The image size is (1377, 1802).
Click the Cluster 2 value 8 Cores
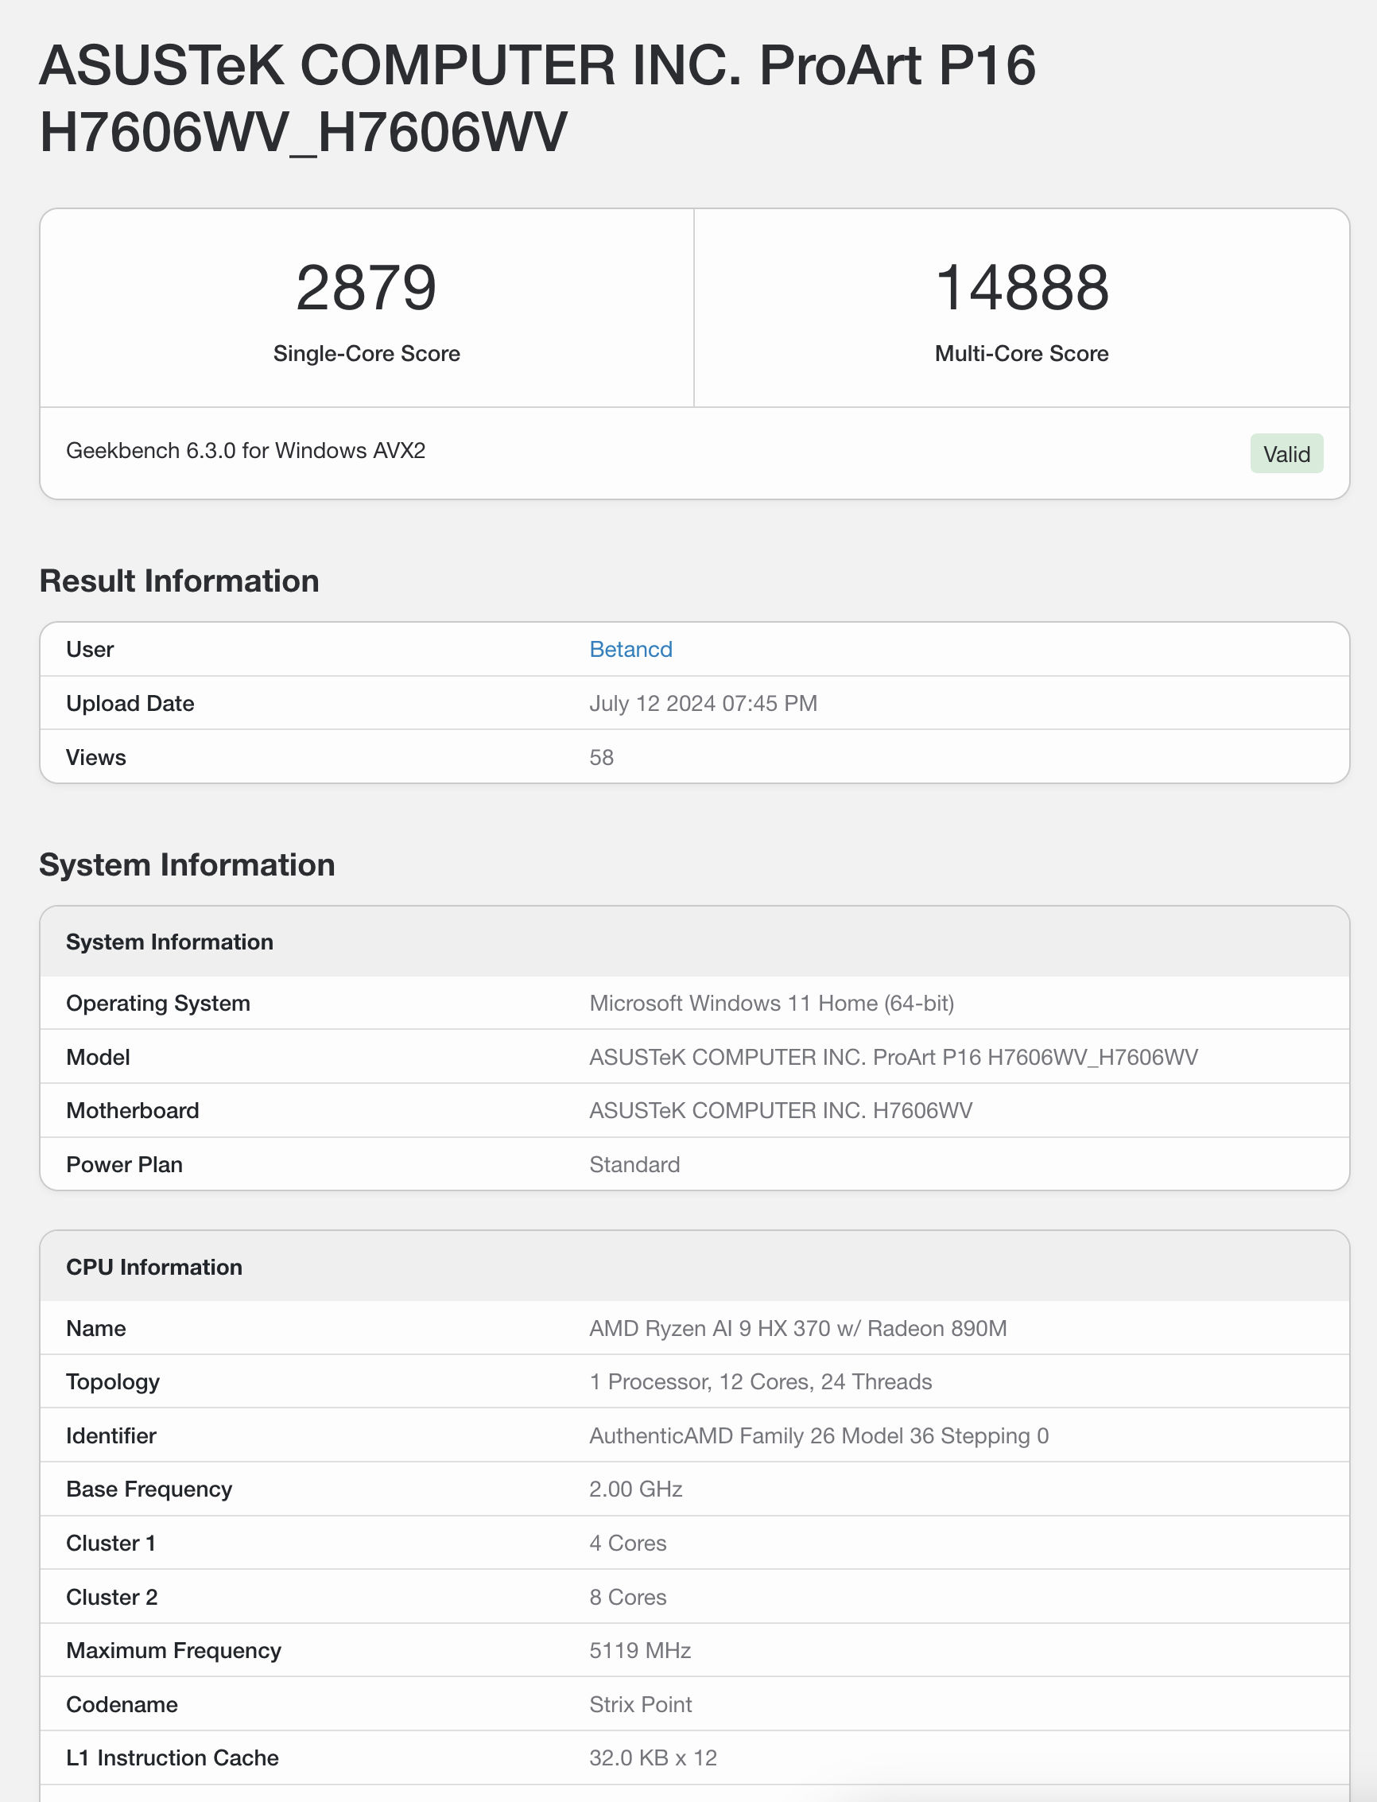(x=628, y=1597)
